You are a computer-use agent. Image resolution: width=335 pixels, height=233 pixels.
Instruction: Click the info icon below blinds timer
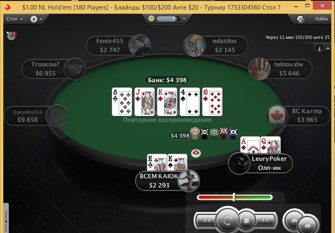coord(319,48)
